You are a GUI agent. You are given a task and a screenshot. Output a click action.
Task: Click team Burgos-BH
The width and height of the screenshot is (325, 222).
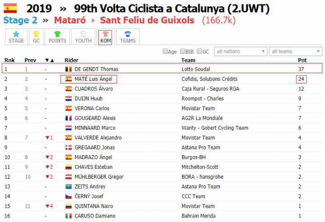pyautogui.click(x=194, y=157)
